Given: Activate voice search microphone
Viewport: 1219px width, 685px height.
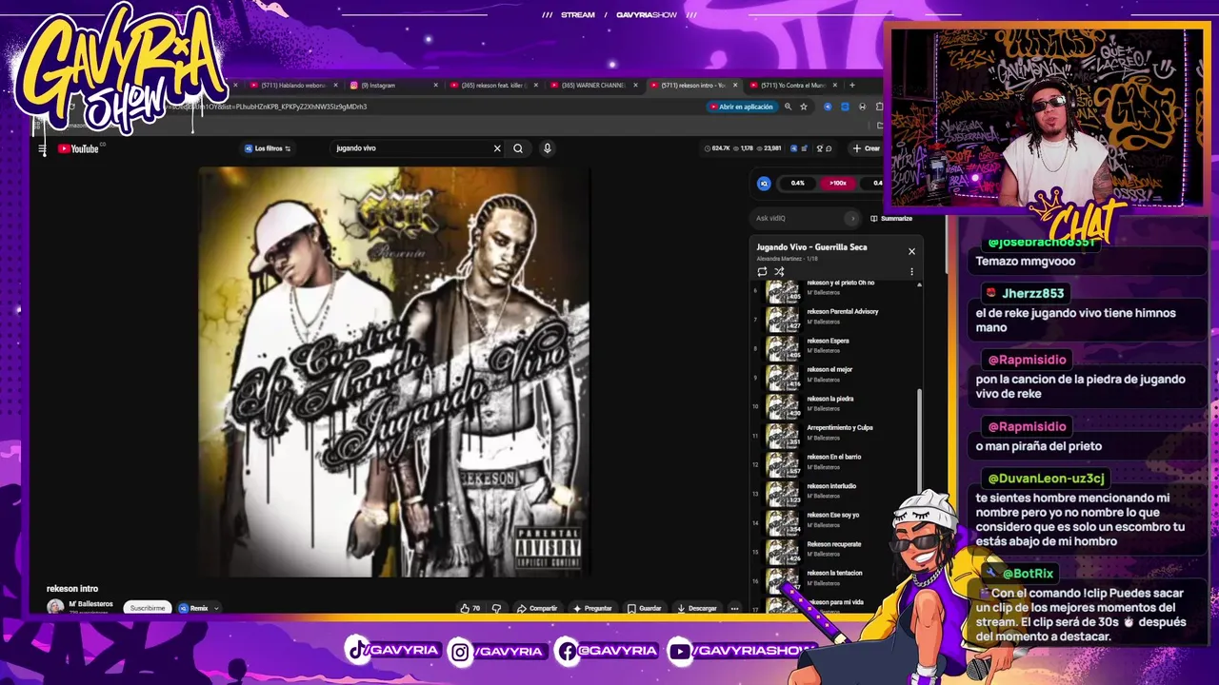Looking at the screenshot, I should pos(547,148).
